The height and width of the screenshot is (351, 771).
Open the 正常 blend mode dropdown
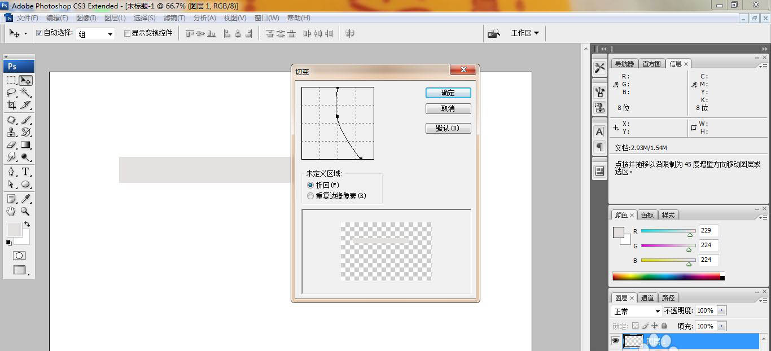point(637,311)
